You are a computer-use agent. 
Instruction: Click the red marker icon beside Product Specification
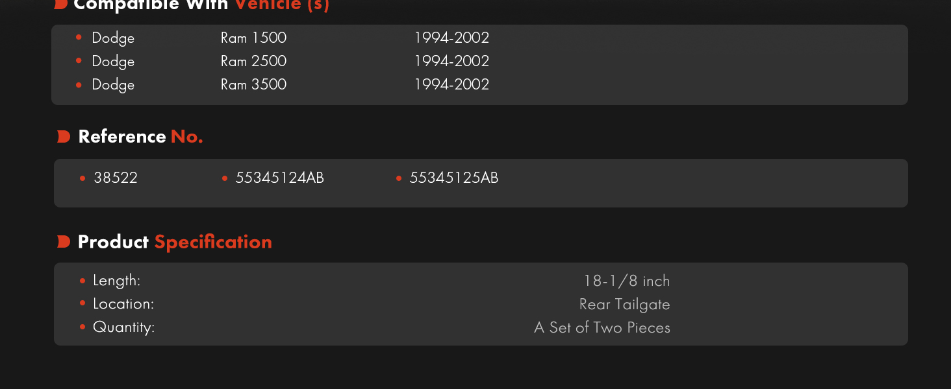point(64,242)
